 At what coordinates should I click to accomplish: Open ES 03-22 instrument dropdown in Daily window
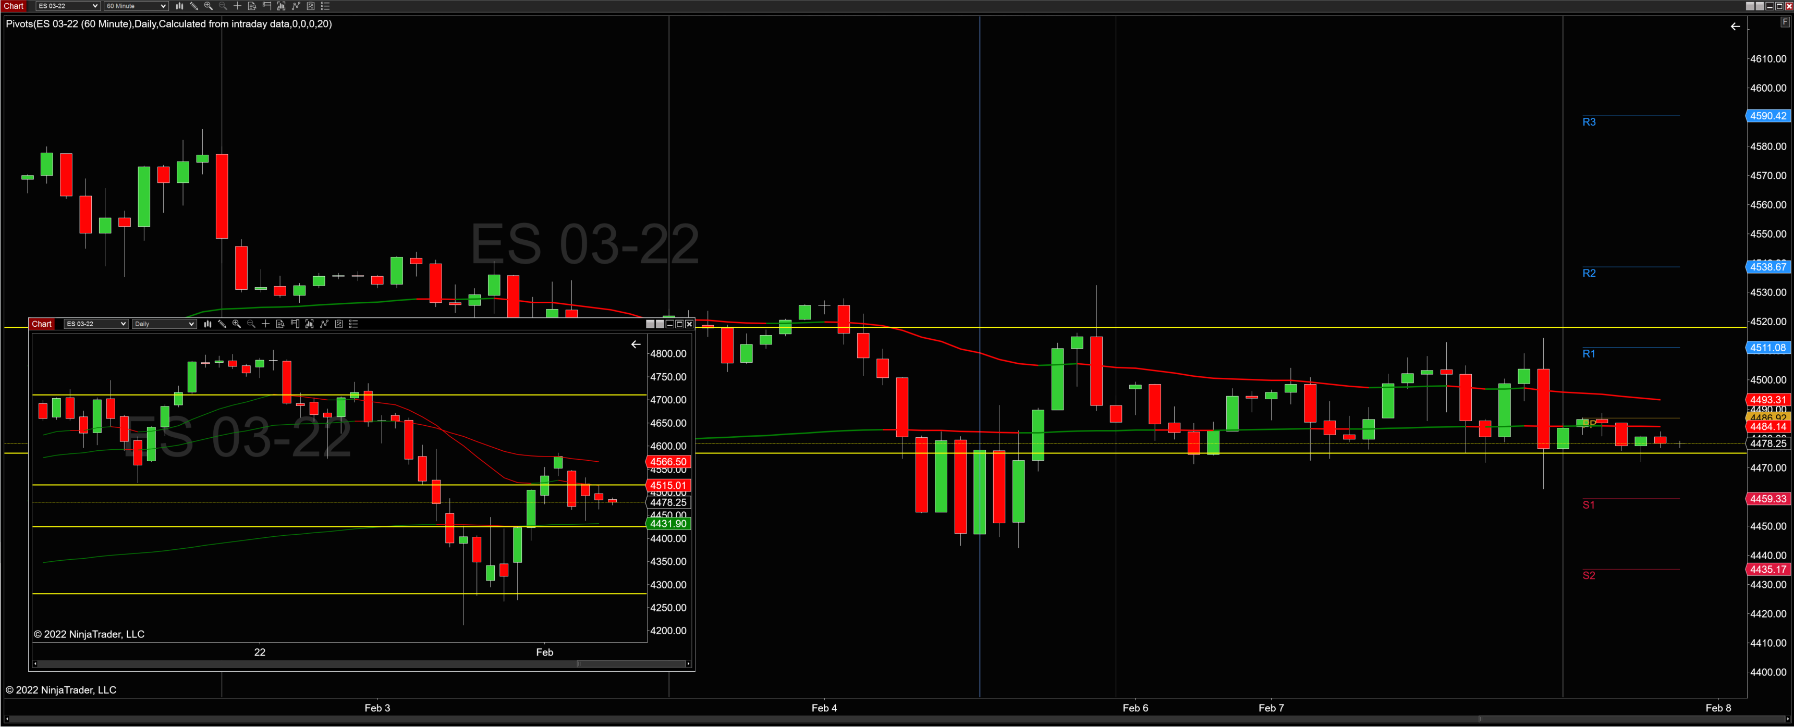pyautogui.click(x=95, y=324)
